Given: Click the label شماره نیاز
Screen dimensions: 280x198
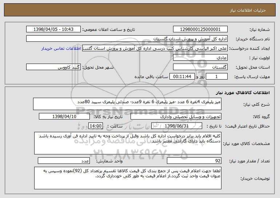Looking at the screenshot, I should click(x=260, y=29).
